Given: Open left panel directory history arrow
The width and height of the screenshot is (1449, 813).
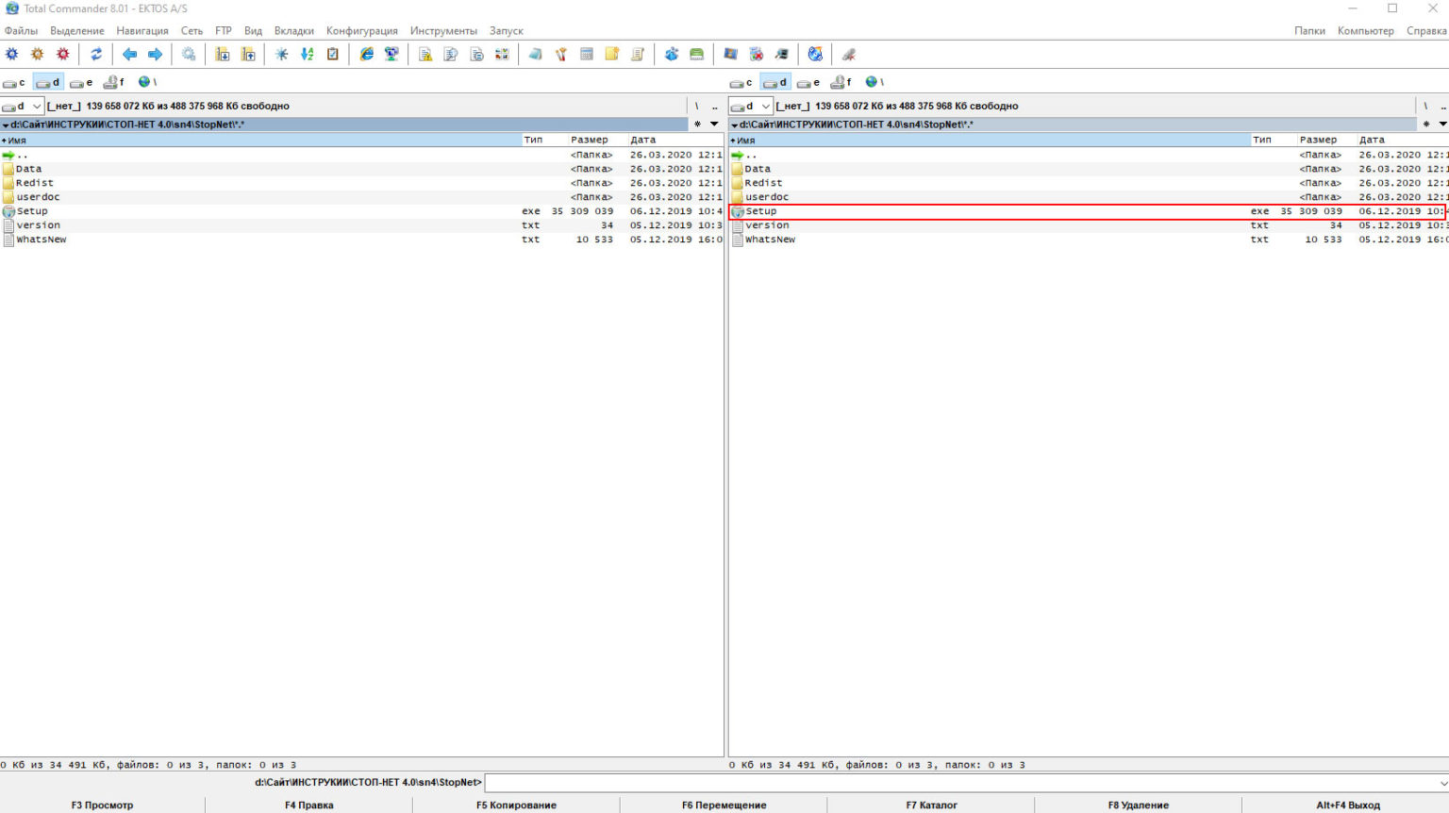Looking at the screenshot, I should [714, 124].
